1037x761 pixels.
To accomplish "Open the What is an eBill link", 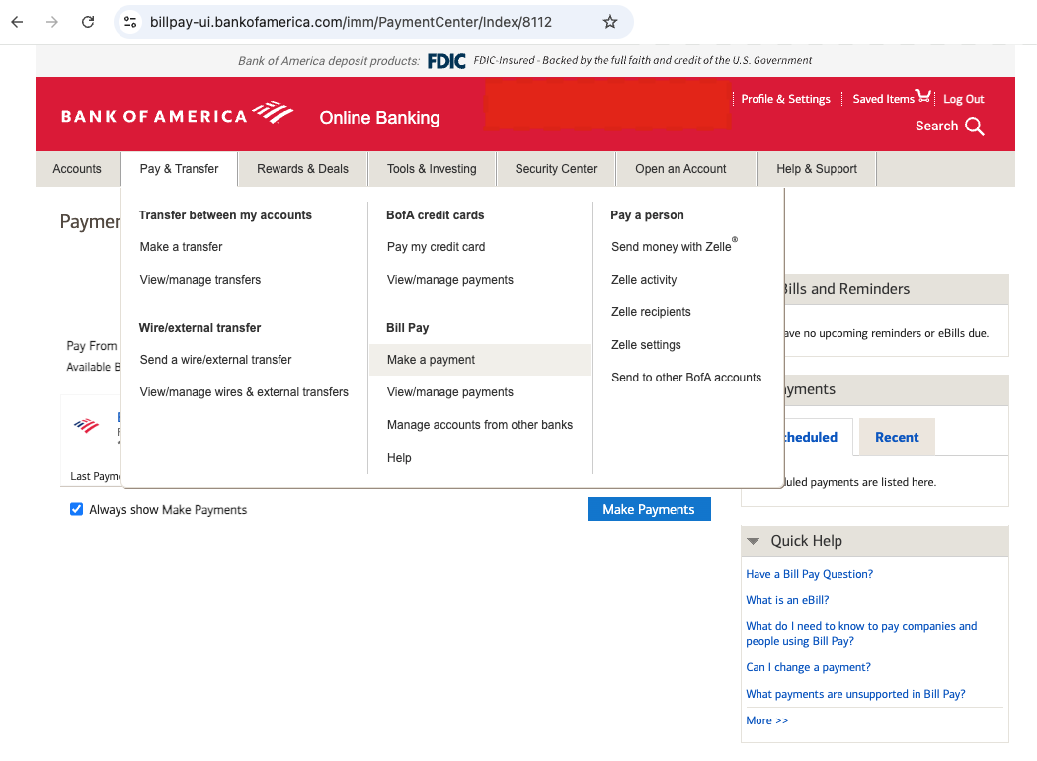I will click(x=787, y=599).
